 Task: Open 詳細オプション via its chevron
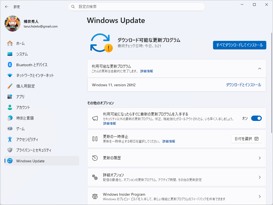[260, 177]
